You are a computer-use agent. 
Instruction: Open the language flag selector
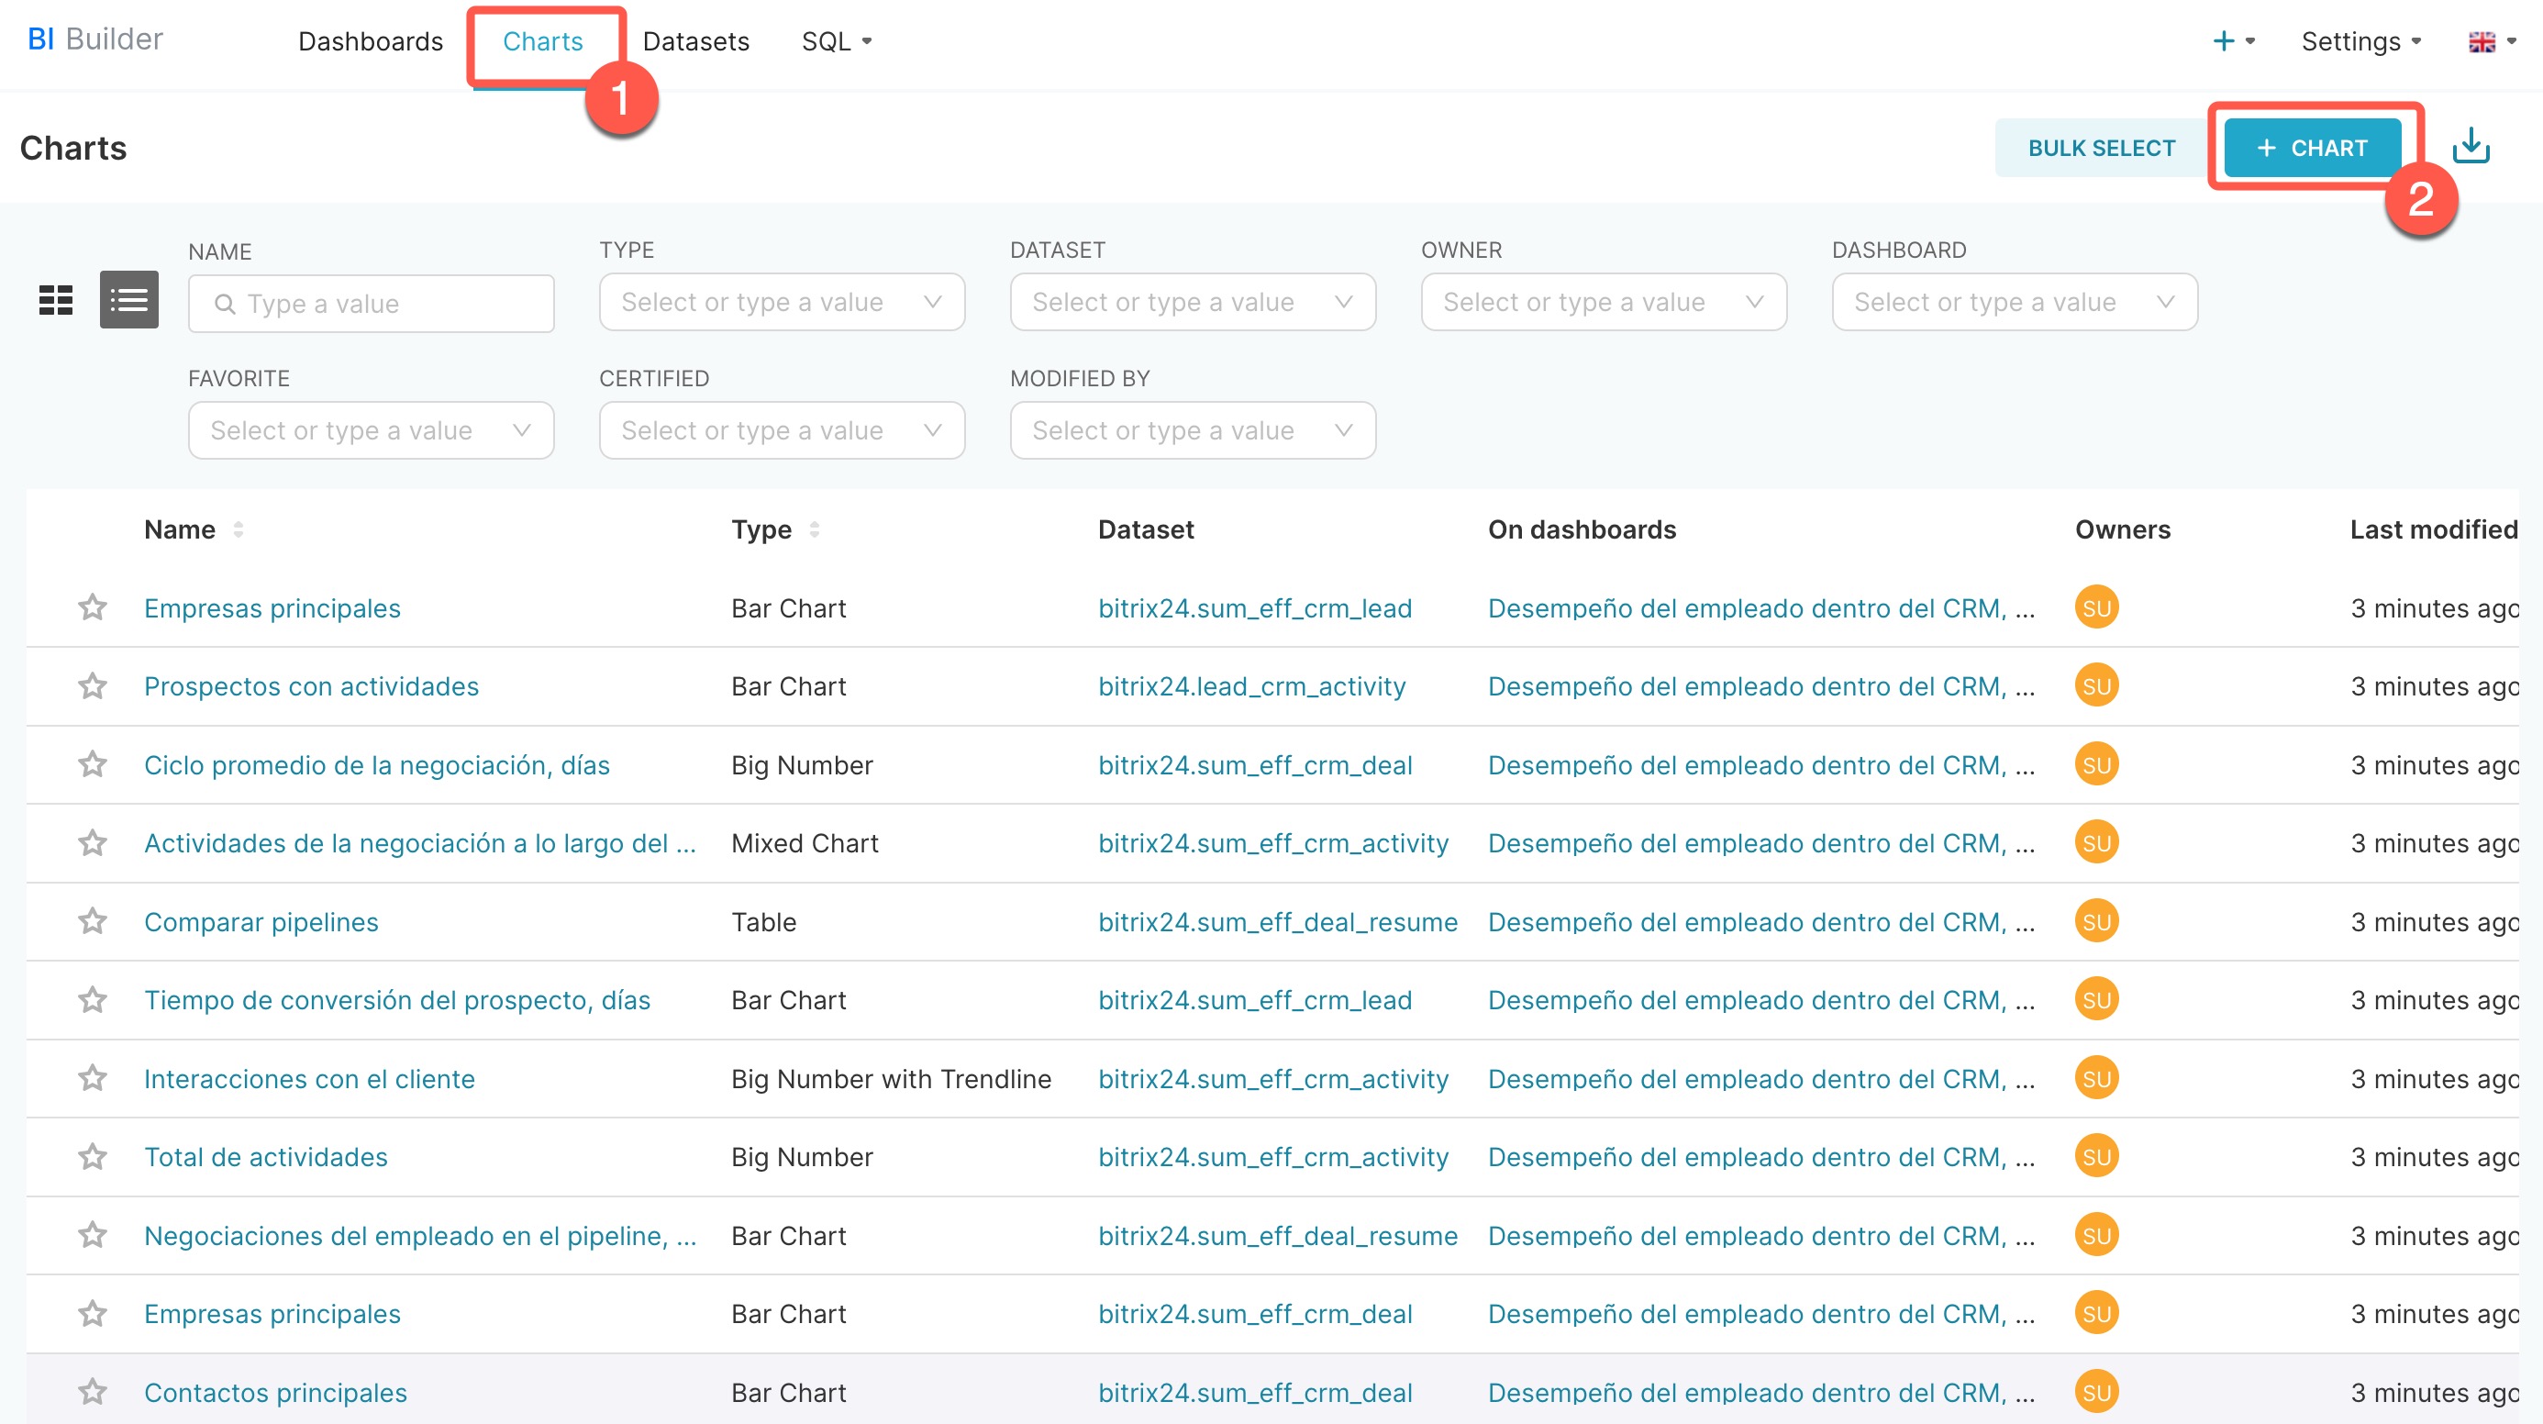(x=2490, y=41)
